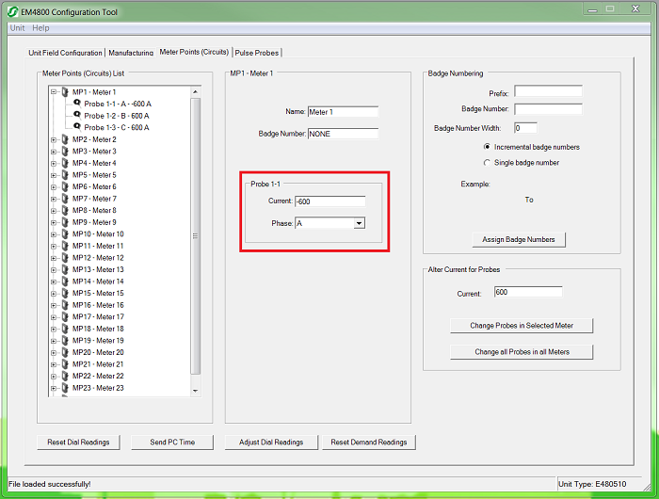
Task: Click the Badge Numbering Prefix field
Action: (549, 91)
